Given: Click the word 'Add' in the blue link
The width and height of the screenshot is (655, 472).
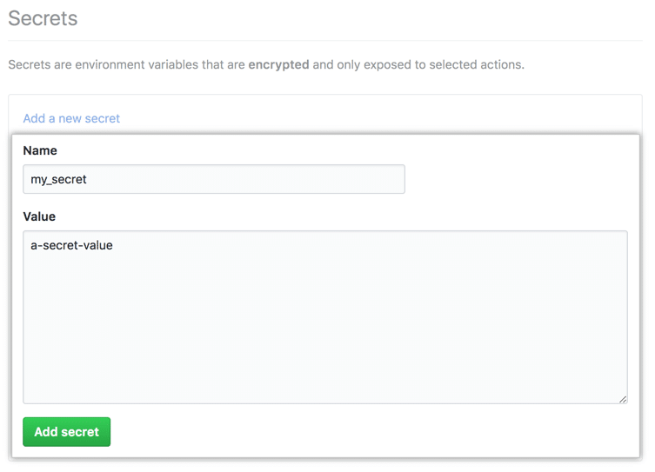Looking at the screenshot, I should click(34, 118).
